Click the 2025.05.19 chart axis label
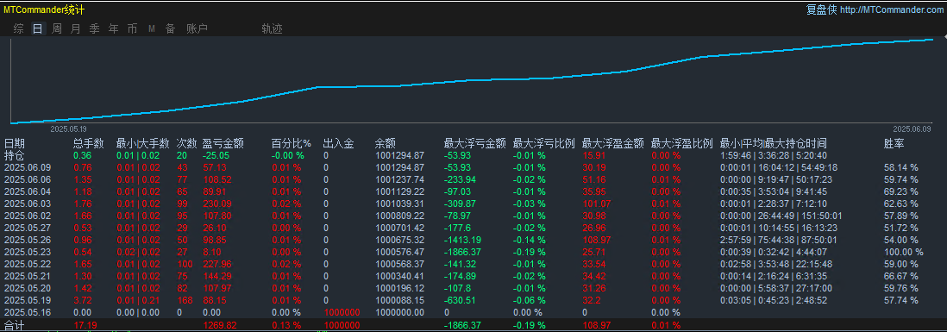This screenshot has width=947, height=332. click(68, 128)
